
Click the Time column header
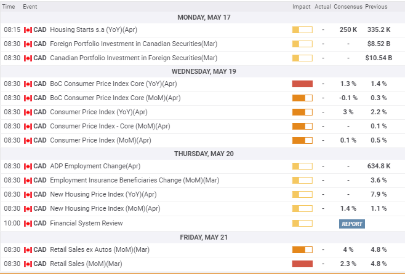coord(10,7)
